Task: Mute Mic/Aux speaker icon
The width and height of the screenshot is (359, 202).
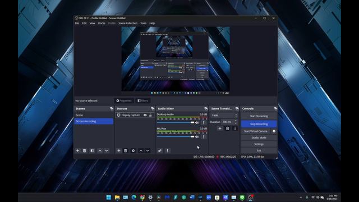Action: 197,137
